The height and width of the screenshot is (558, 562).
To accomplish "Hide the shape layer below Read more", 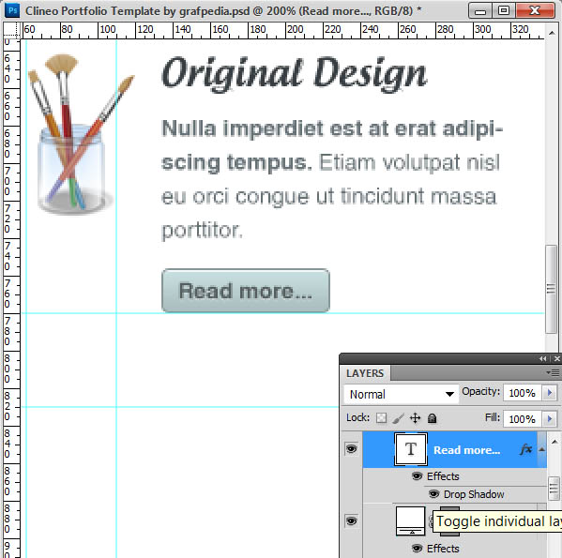I will pos(351,520).
